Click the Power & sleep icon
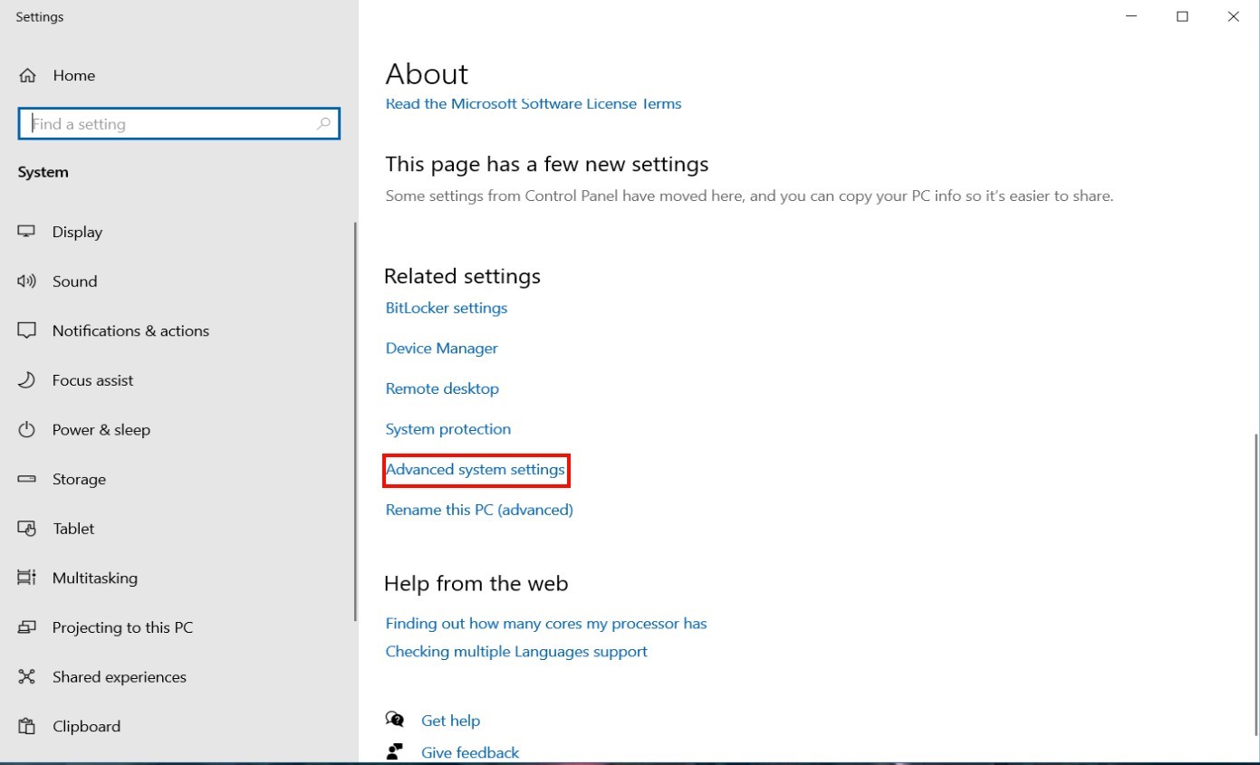The height and width of the screenshot is (765, 1260). [x=27, y=430]
